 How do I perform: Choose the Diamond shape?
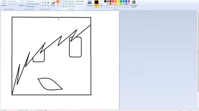[61, 4]
